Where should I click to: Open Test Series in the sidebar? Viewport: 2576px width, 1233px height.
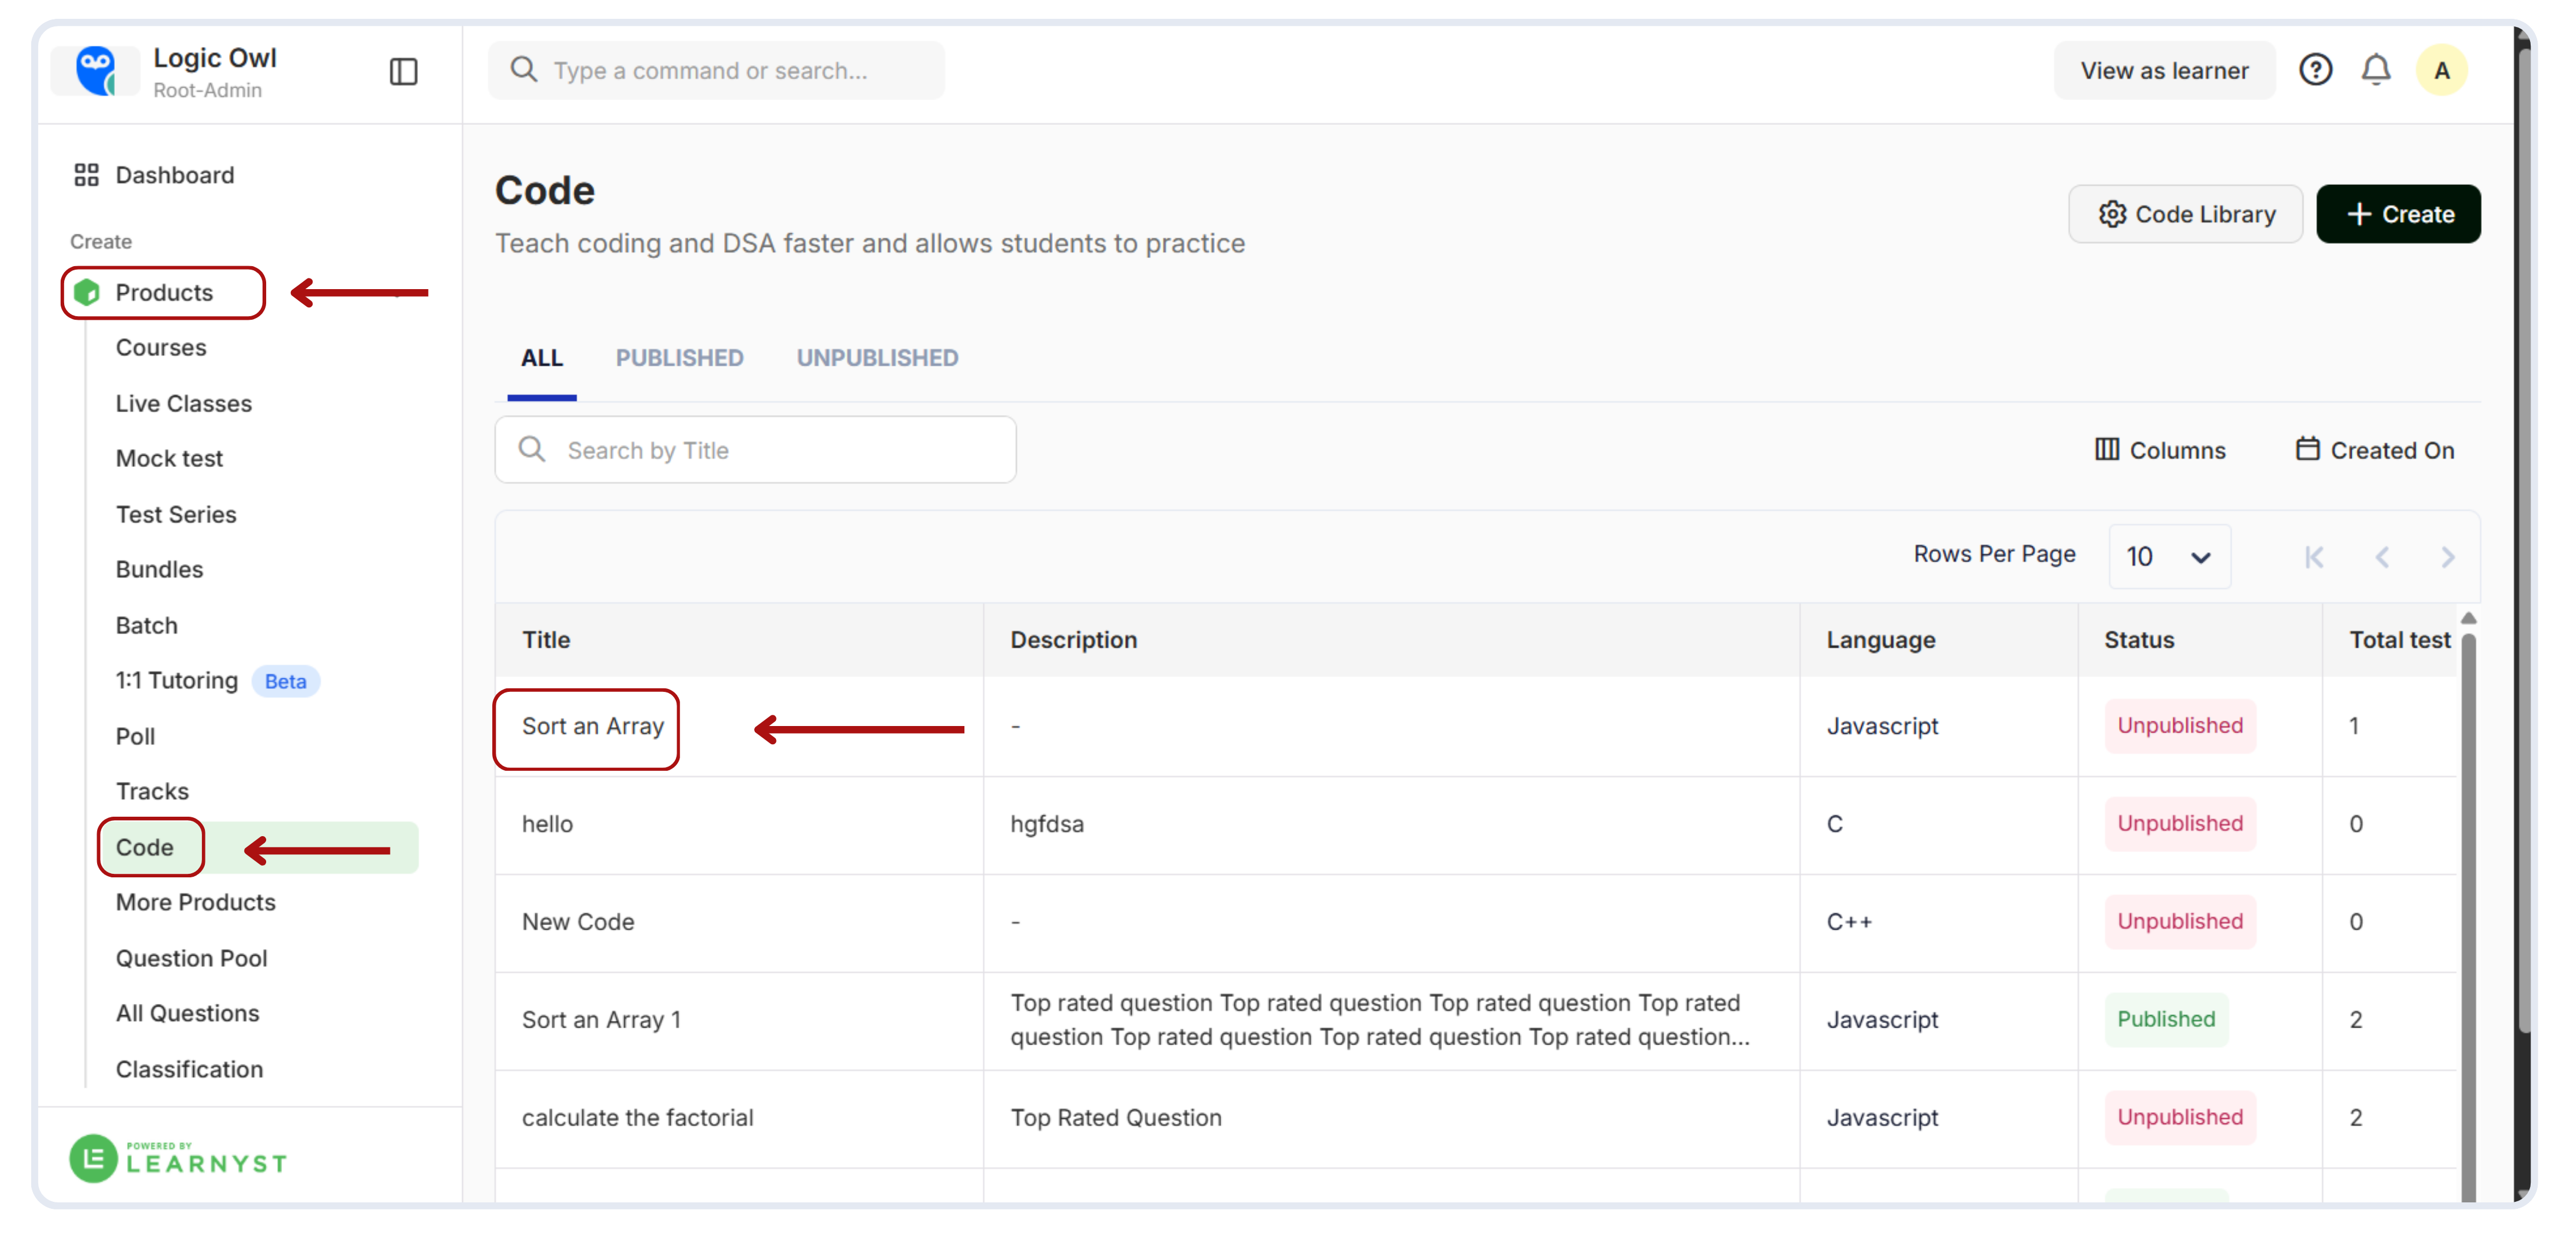coord(176,514)
